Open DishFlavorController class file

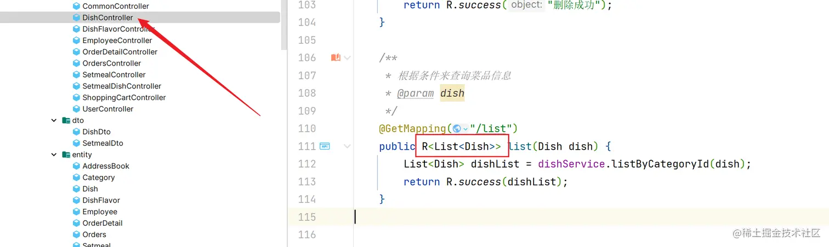pos(118,29)
